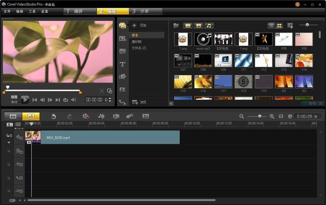The image size is (326, 205).
Task: Open the Track Motion icon
Action: pyautogui.click(x=130, y=116)
